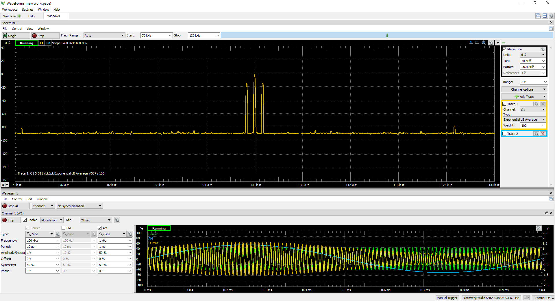
Task: Open workspace gear settings next to tile icon
Action: 551,16
